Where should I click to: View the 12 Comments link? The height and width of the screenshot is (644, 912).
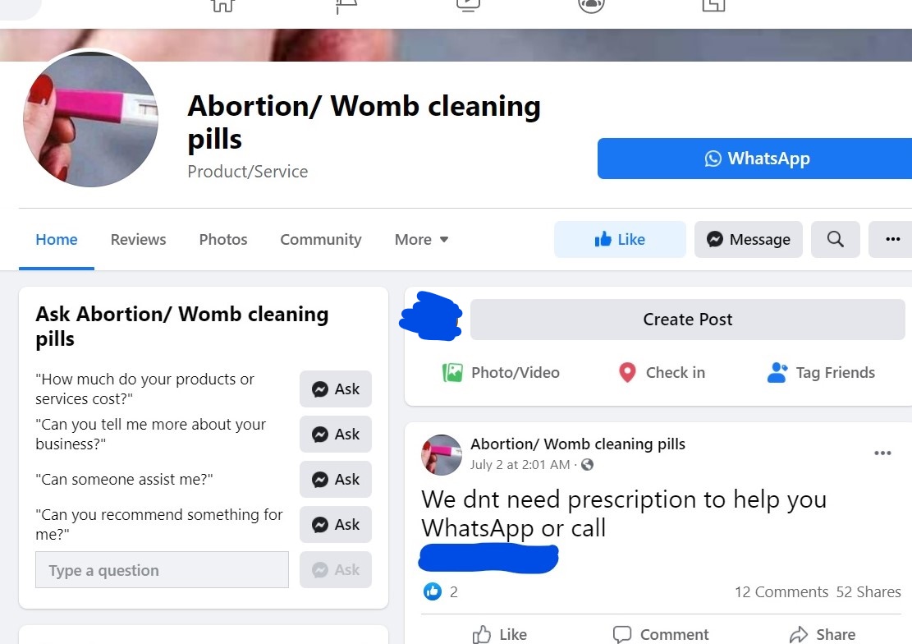[x=781, y=592]
